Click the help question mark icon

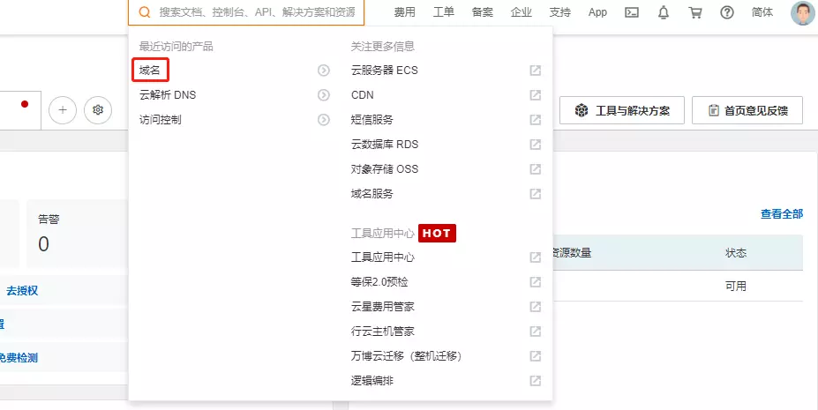click(x=727, y=12)
